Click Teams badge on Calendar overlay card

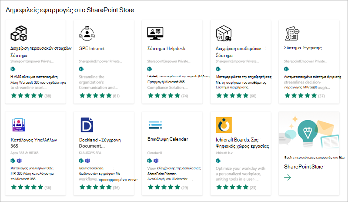[156, 161]
